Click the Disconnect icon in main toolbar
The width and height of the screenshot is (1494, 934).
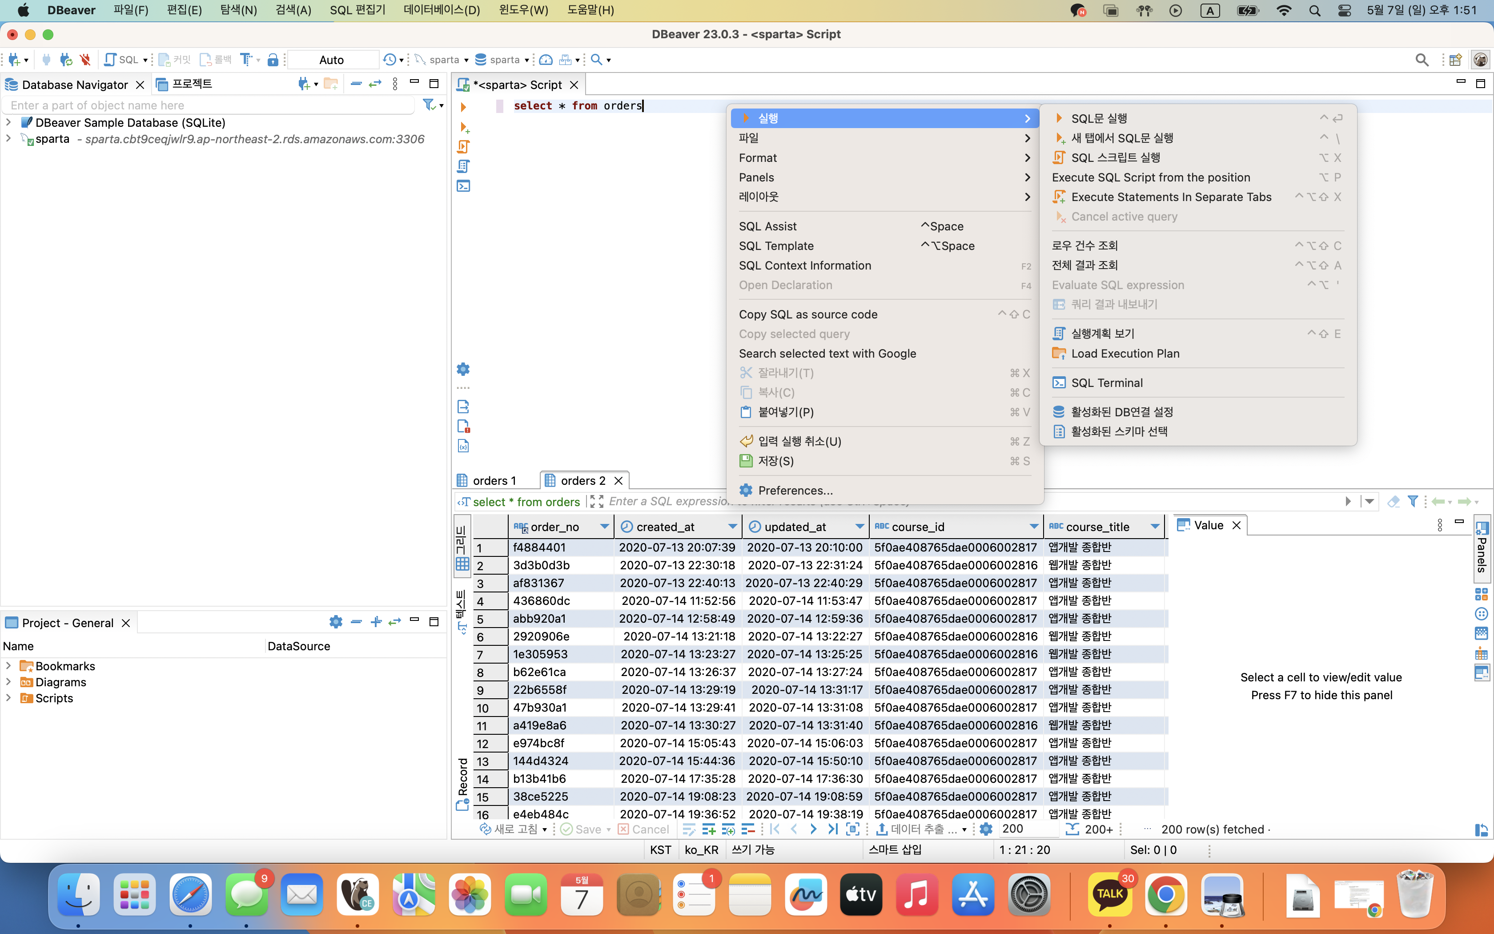coord(85,60)
